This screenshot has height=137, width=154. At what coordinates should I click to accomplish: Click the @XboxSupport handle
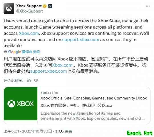pyautogui.click(x=29, y=11)
